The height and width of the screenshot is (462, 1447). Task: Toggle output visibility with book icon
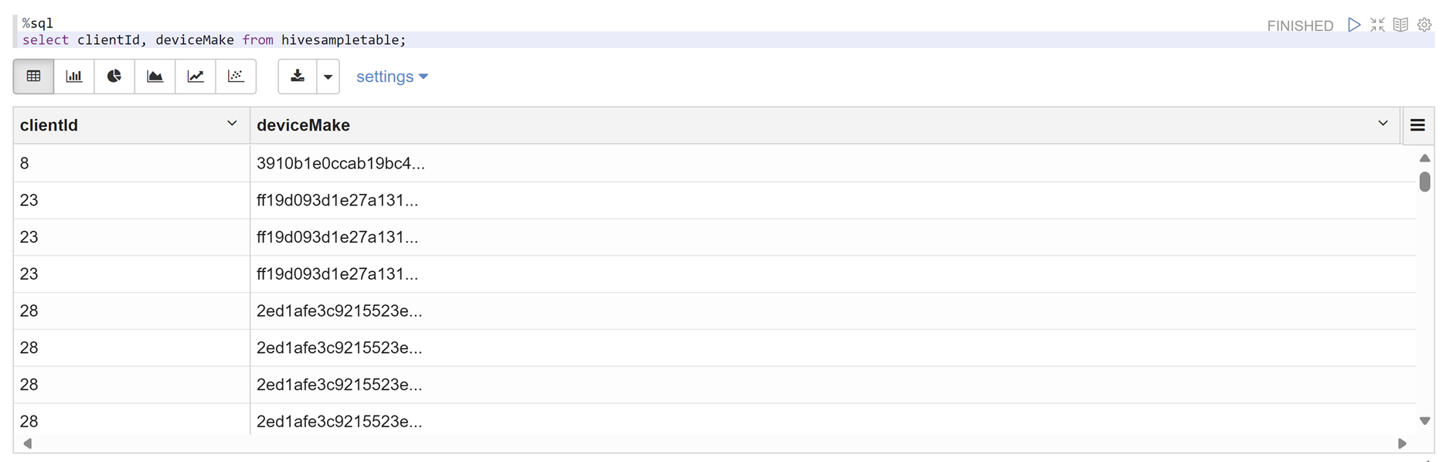point(1401,25)
